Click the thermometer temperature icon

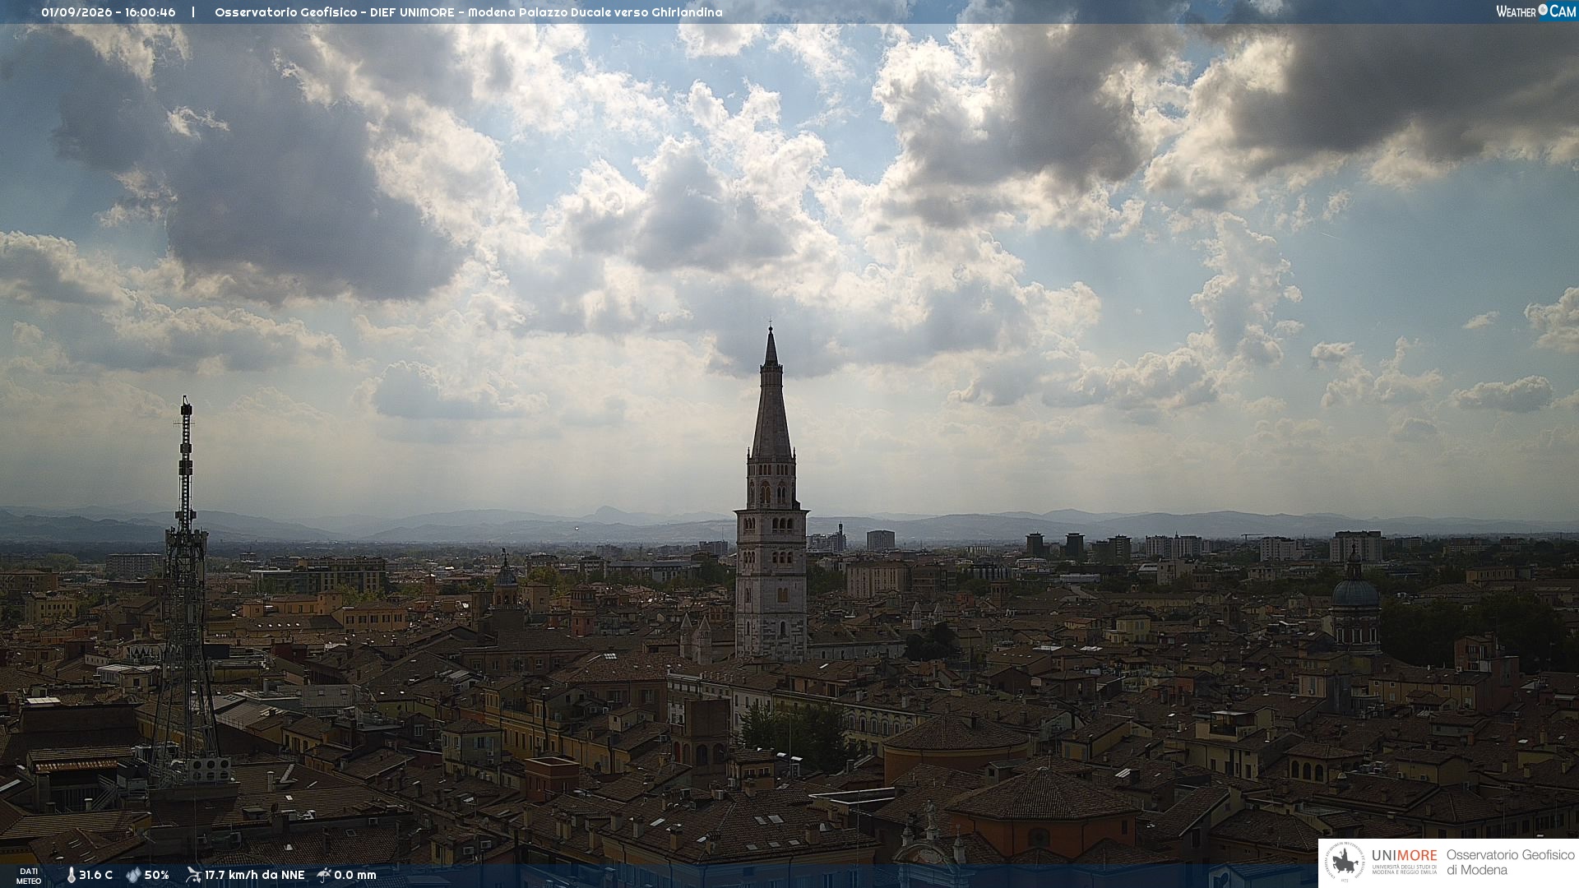pyautogui.click(x=72, y=875)
